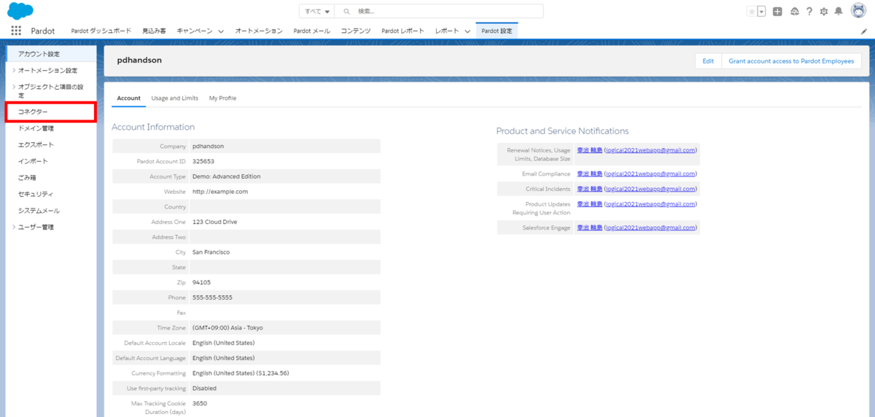Click the Product and Service Notifications heading
The height and width of the screenshot is (417, 875).
[x=562, y=131]
